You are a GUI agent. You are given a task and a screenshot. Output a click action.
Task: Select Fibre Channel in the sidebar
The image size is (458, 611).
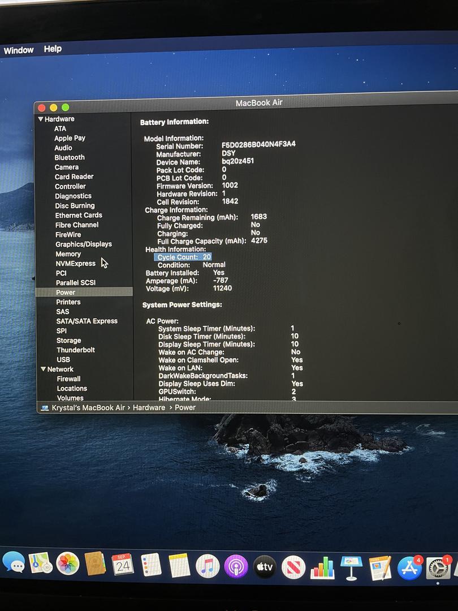tap(77, 225)
